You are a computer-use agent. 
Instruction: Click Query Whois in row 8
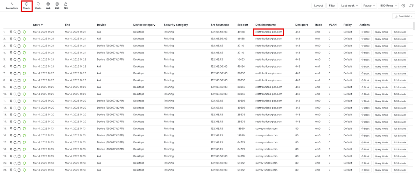coord(381,80)
